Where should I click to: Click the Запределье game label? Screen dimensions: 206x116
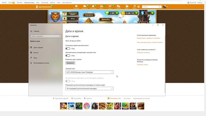89,15
